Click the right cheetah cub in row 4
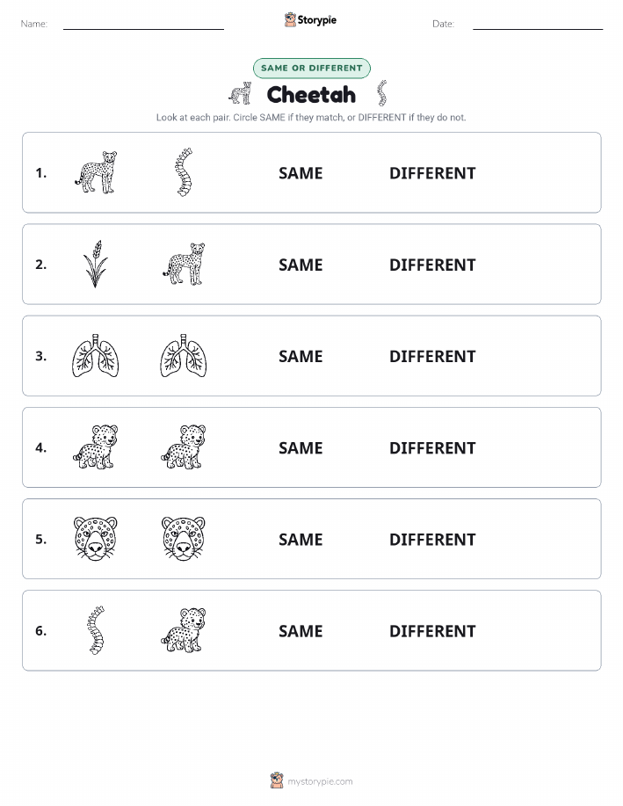The height and width of the screenshot is (806, 623). (184, 447)
